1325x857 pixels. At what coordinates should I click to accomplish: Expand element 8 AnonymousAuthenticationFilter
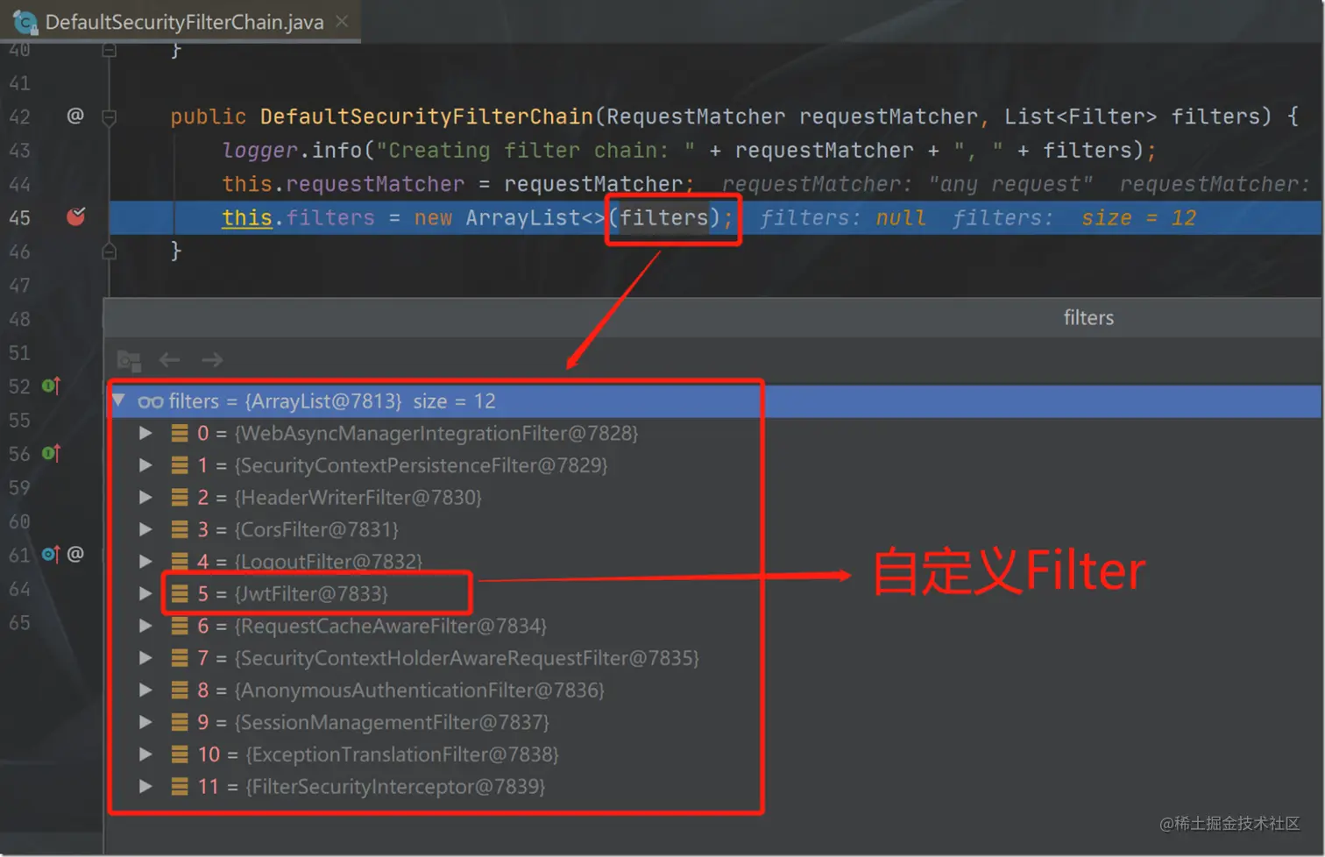(x=145, y=691)
